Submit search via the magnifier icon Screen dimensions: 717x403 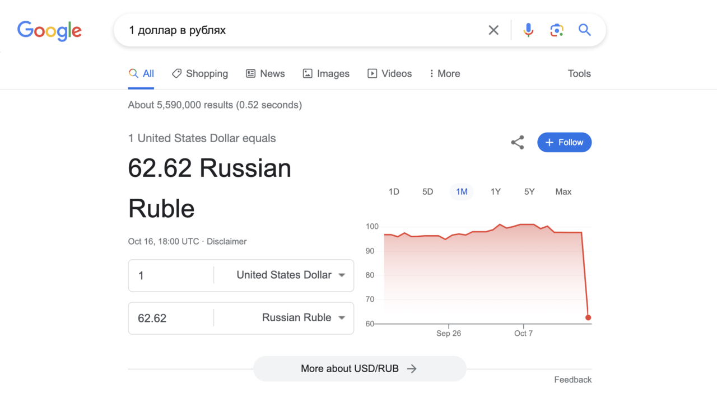[584, 30]
